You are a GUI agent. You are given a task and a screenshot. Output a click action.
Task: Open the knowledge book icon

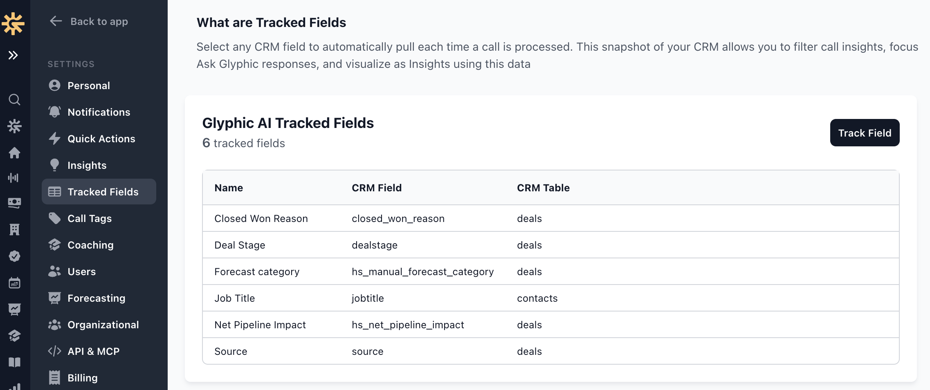pos(15,362)
